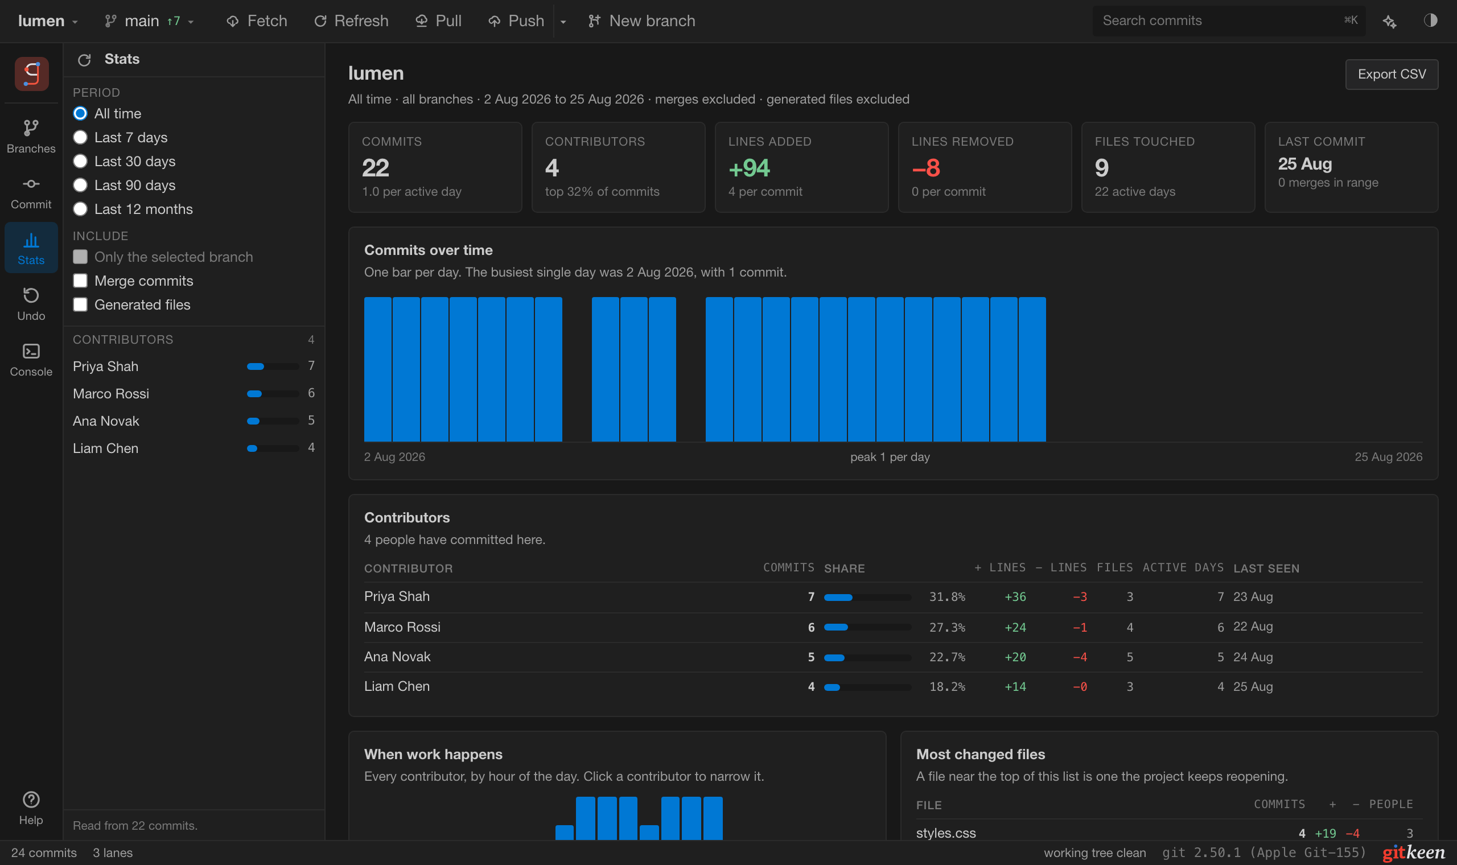Enable the Generated files checkbox

pyautogui.click(x=80, y=305)
